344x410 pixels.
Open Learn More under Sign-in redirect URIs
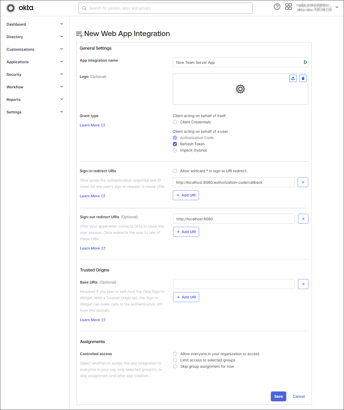90,196
